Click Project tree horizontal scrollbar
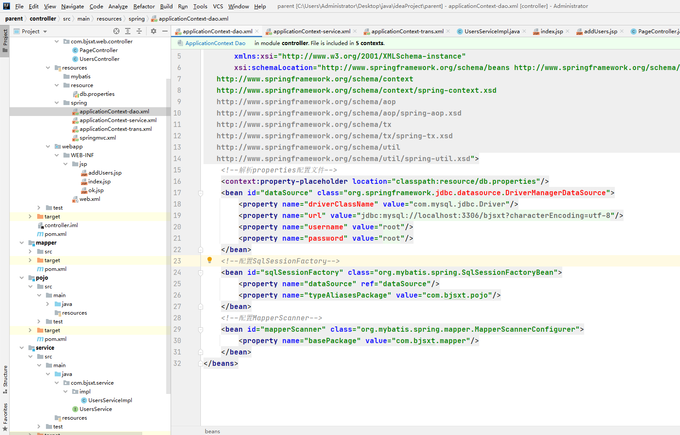 point(76,433)
